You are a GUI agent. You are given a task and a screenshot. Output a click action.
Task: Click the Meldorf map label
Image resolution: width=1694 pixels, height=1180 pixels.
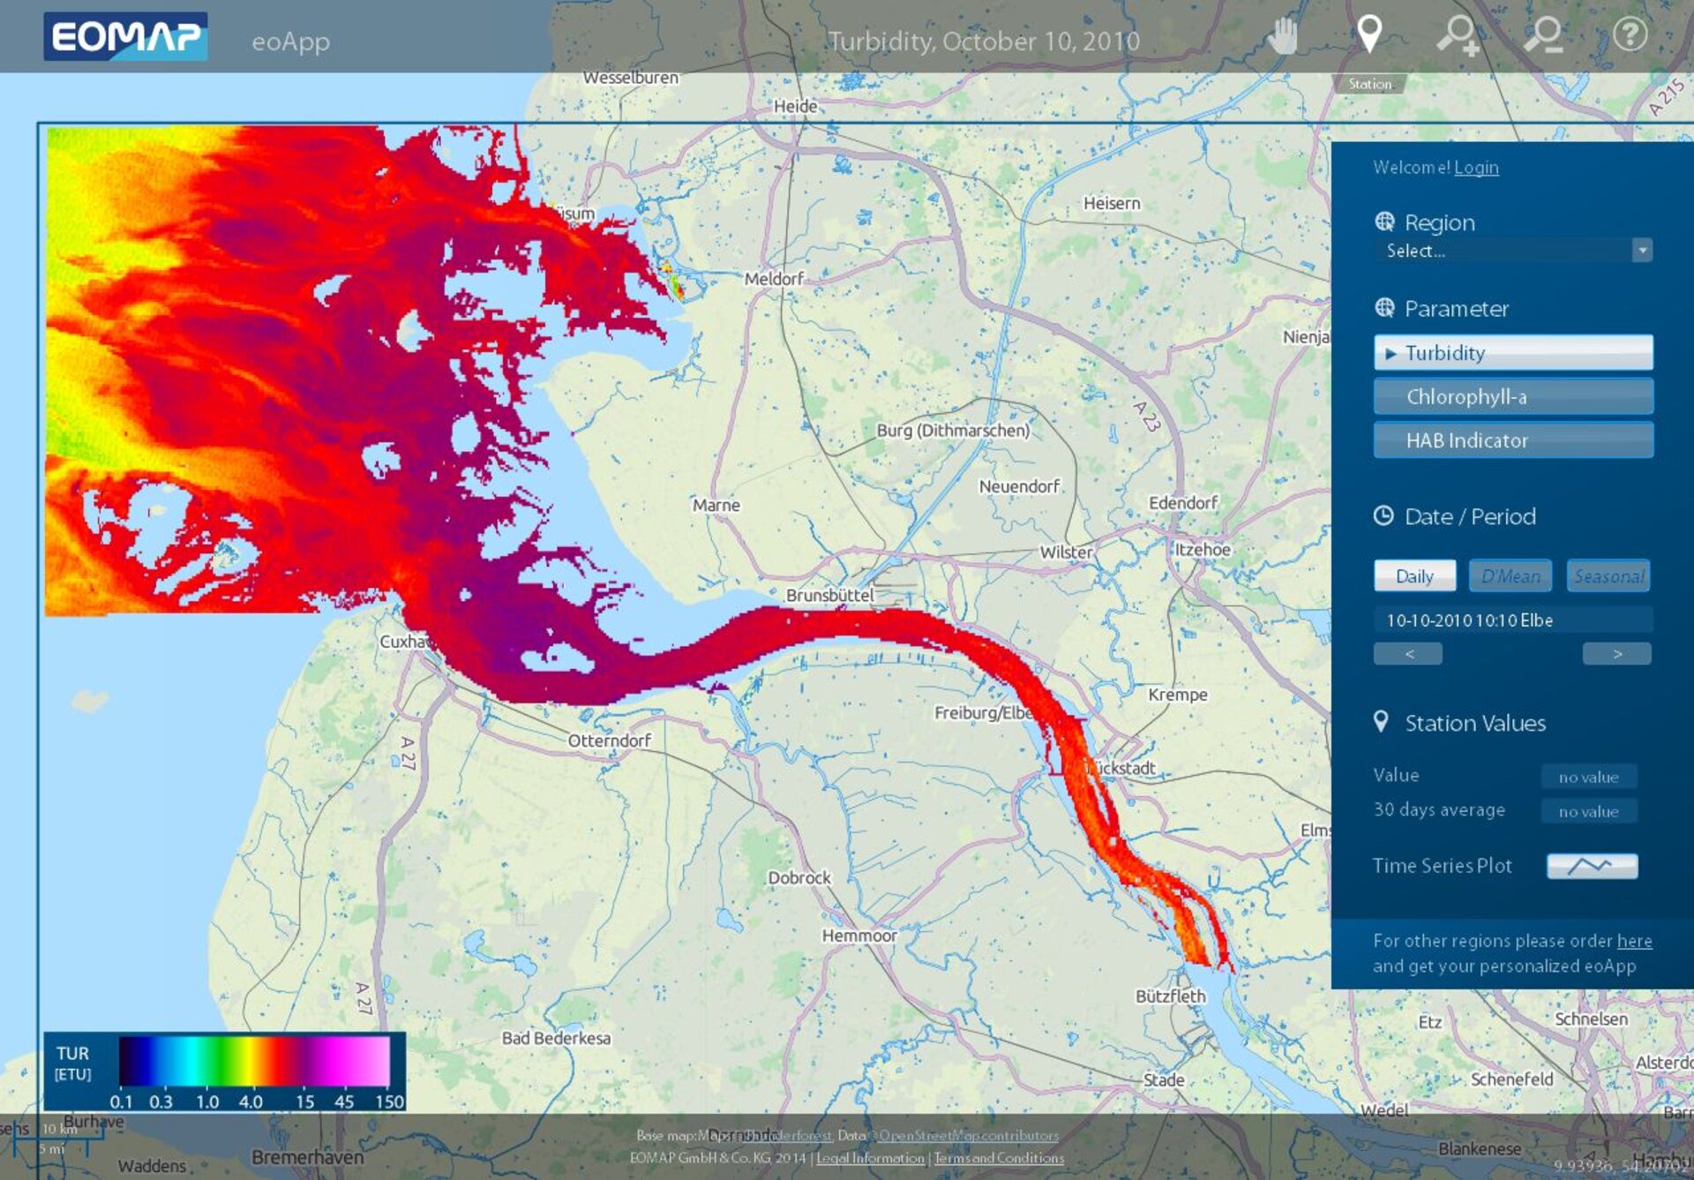(x=774, y=279)
